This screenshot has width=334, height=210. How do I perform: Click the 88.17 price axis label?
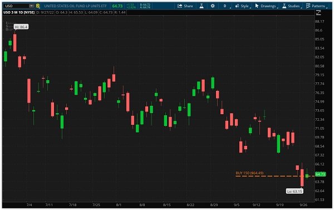point(320,22)
